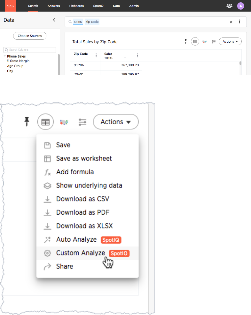Click the enlarged colorful chart icon

pyautogui.click(x=64, y=122)
